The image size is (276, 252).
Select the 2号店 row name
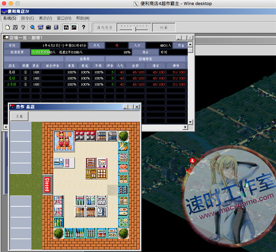[x=12, y=84]
